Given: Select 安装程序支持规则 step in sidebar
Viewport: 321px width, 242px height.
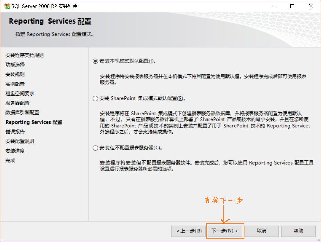Looking at the screenshot, I should point(25,55).
